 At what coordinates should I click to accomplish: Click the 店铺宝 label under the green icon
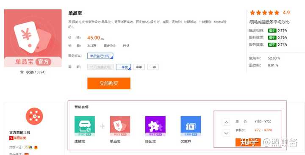(x=80, y=141)
